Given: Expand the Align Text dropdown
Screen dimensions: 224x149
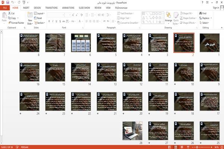Looking at the screenshot, I should coord(124,18).
